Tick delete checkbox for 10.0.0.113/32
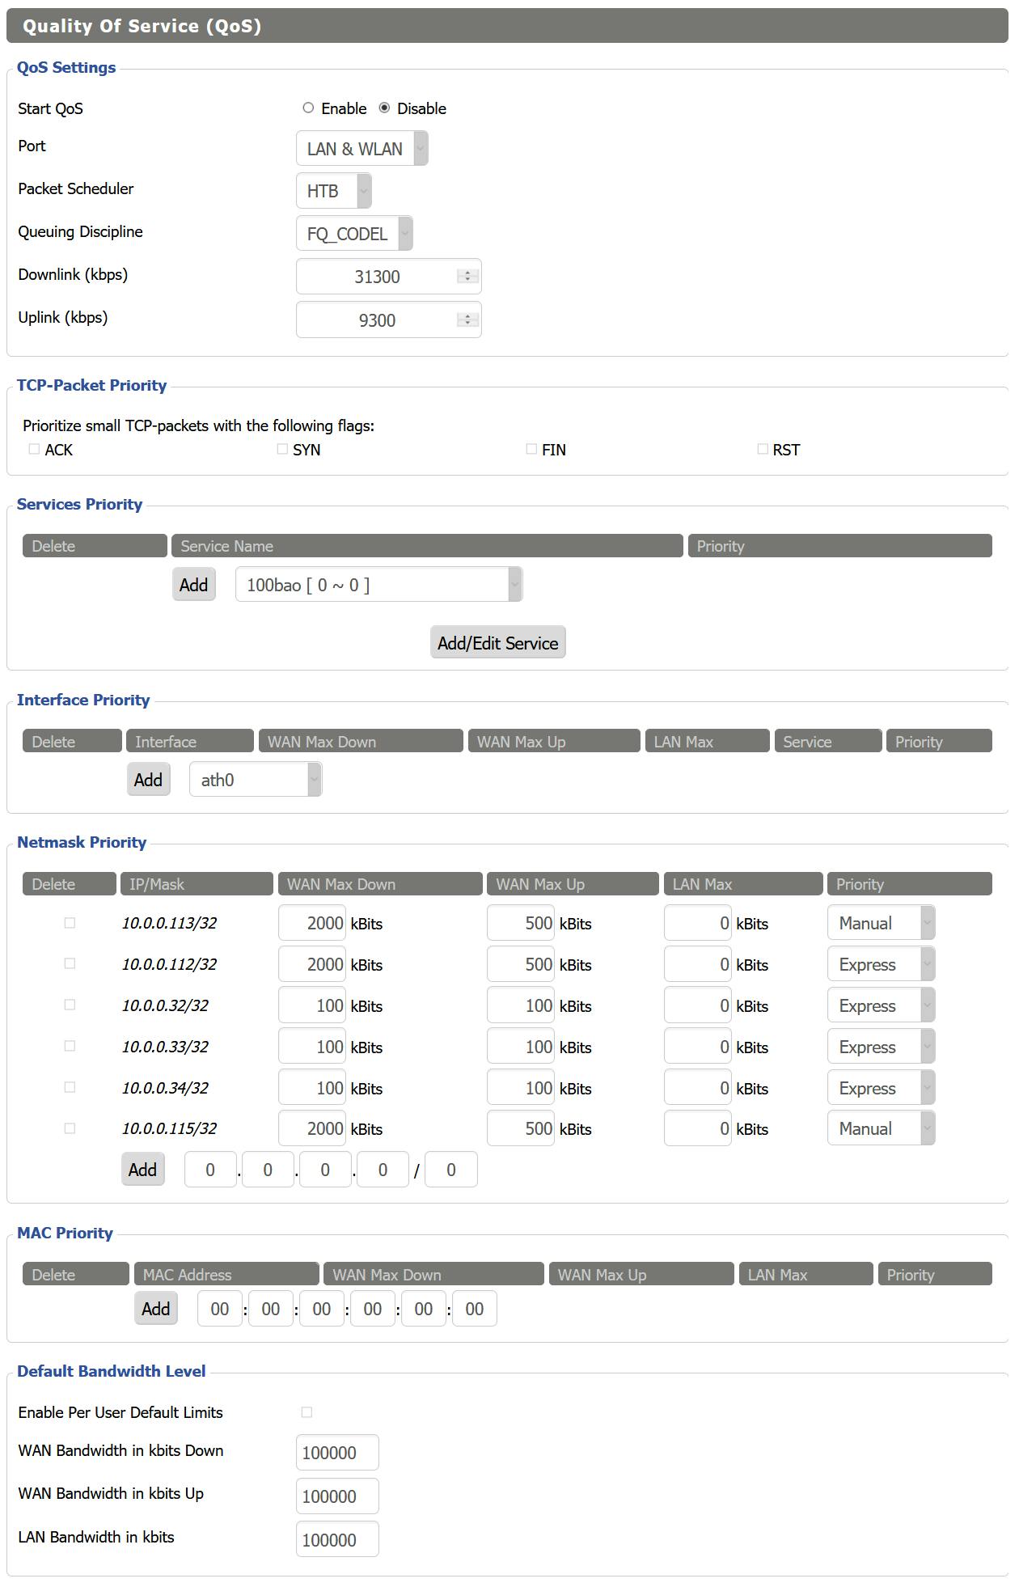Viewport: 1019px width, 1587px height. click(70, 923)
